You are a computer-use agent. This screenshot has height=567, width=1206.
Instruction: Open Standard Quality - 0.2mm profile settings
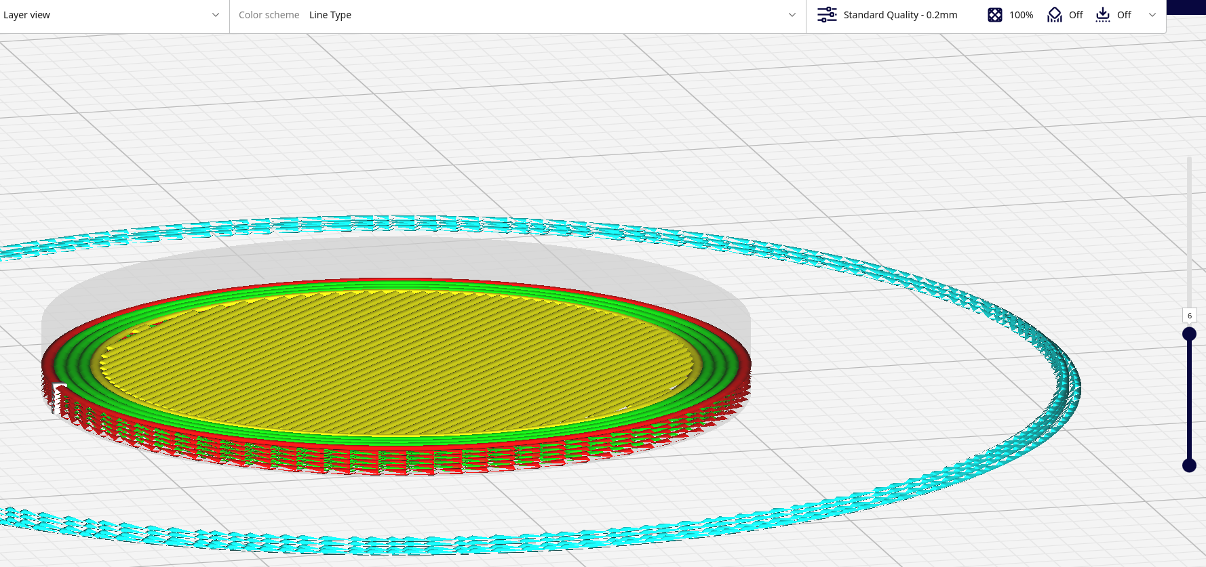coord(900,15)
